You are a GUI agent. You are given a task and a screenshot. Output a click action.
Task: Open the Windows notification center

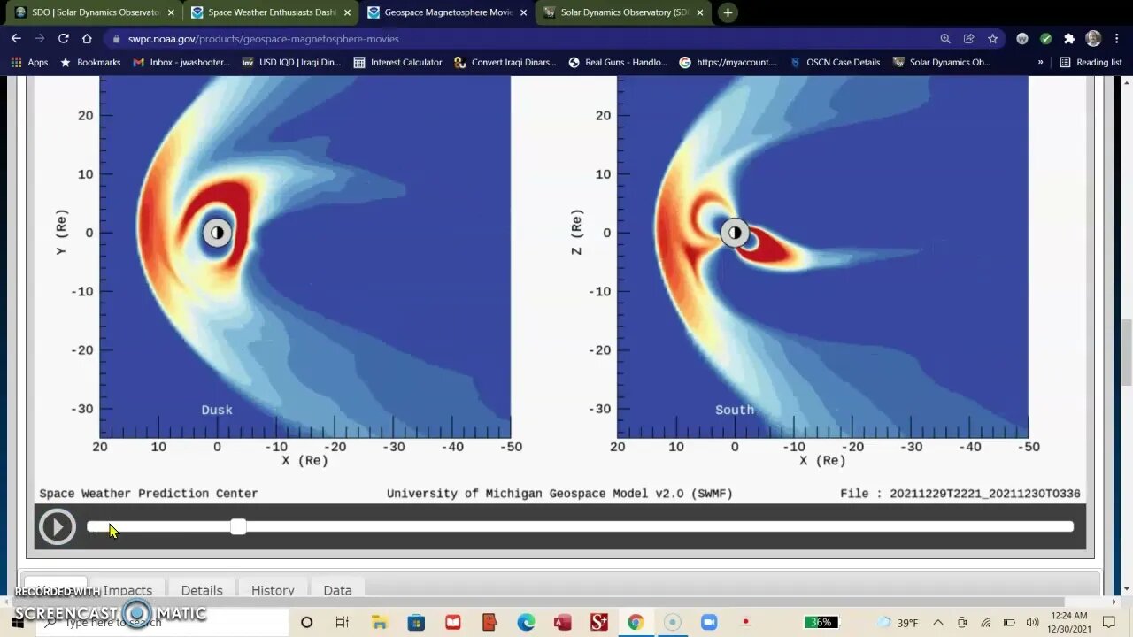pos(1109,623)
